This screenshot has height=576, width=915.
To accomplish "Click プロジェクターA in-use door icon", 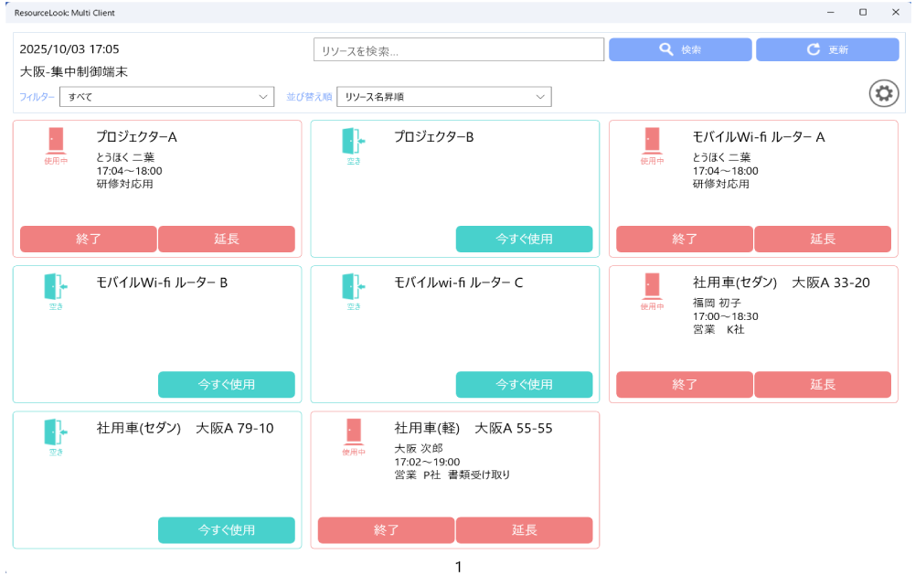I will click(56, 141).
